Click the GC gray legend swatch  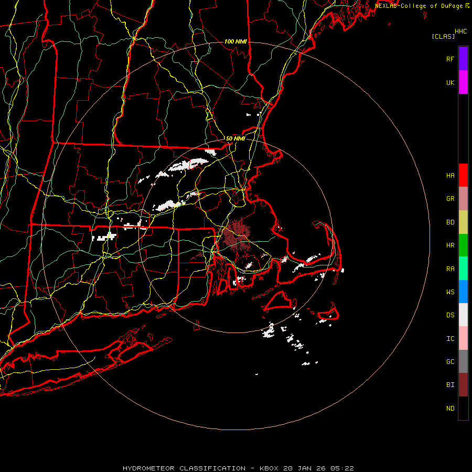[x=463, y=361]
